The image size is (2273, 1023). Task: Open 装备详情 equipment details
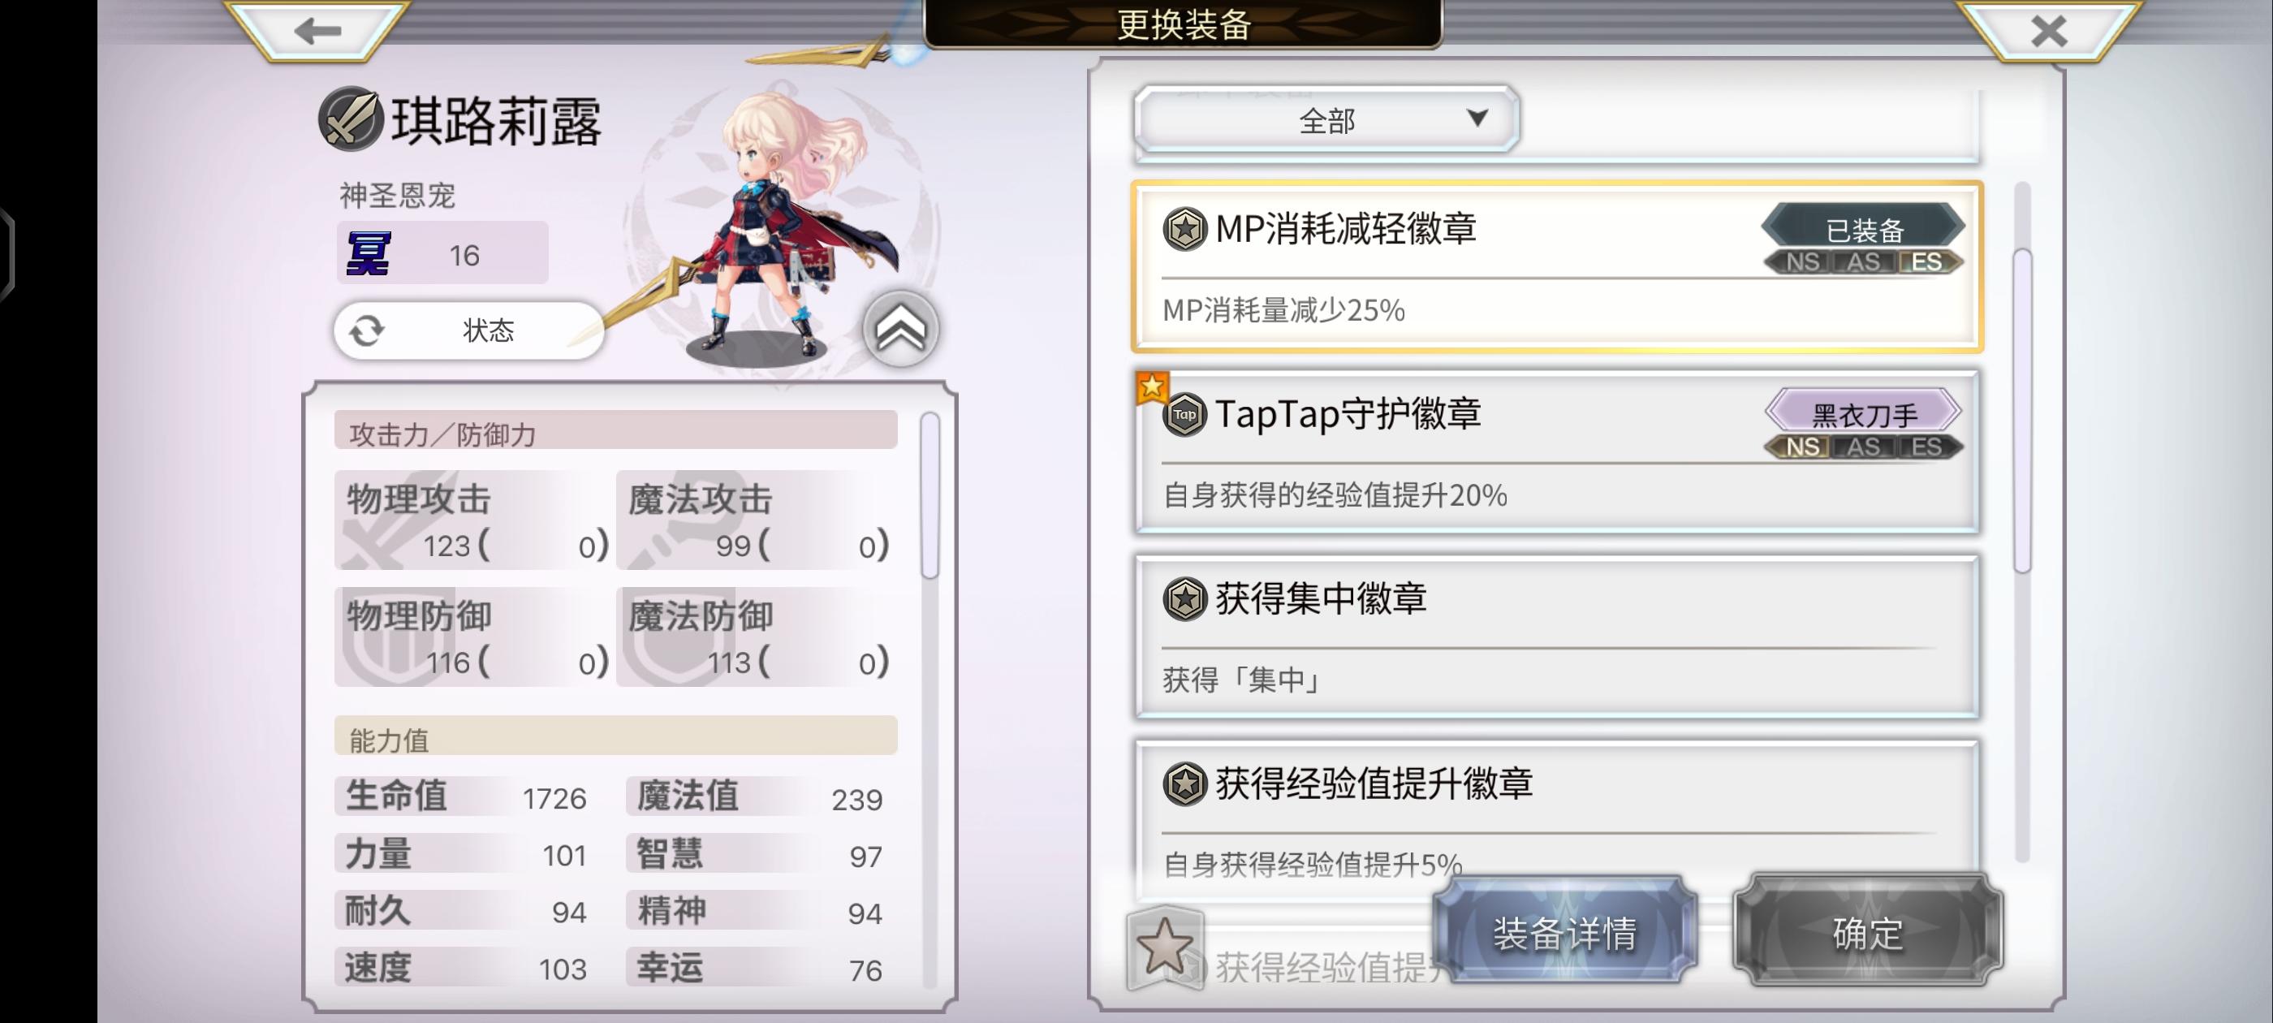coord(1564,932)
